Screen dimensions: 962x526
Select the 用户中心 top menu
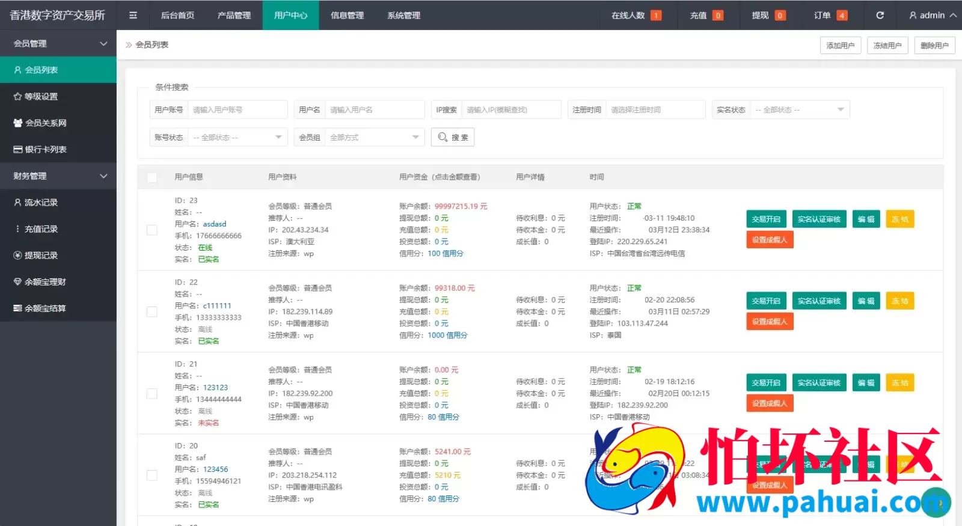(x=290, y=15)
